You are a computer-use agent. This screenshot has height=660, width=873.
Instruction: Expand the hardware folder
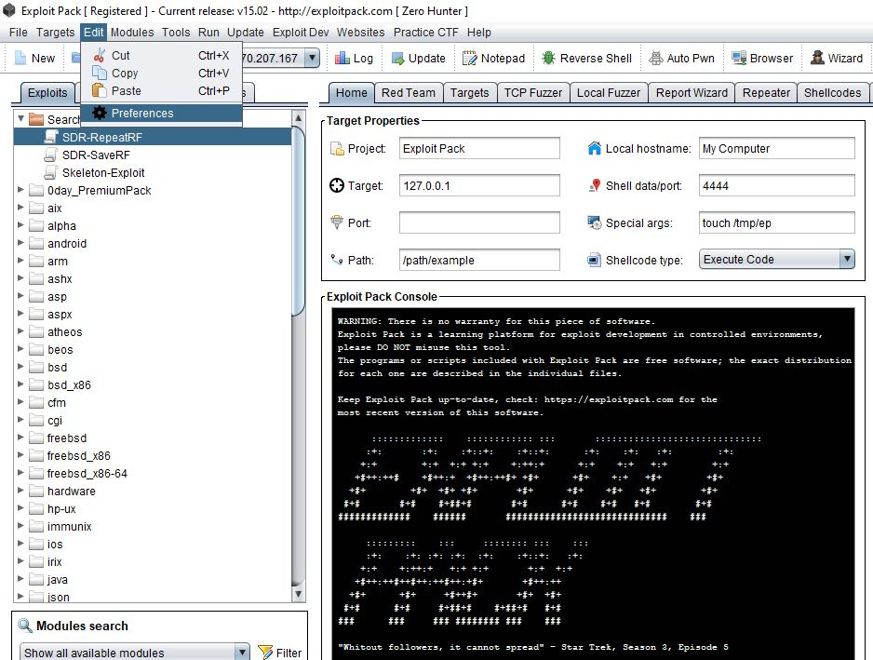pyautogui.click(x=20, y=491)
